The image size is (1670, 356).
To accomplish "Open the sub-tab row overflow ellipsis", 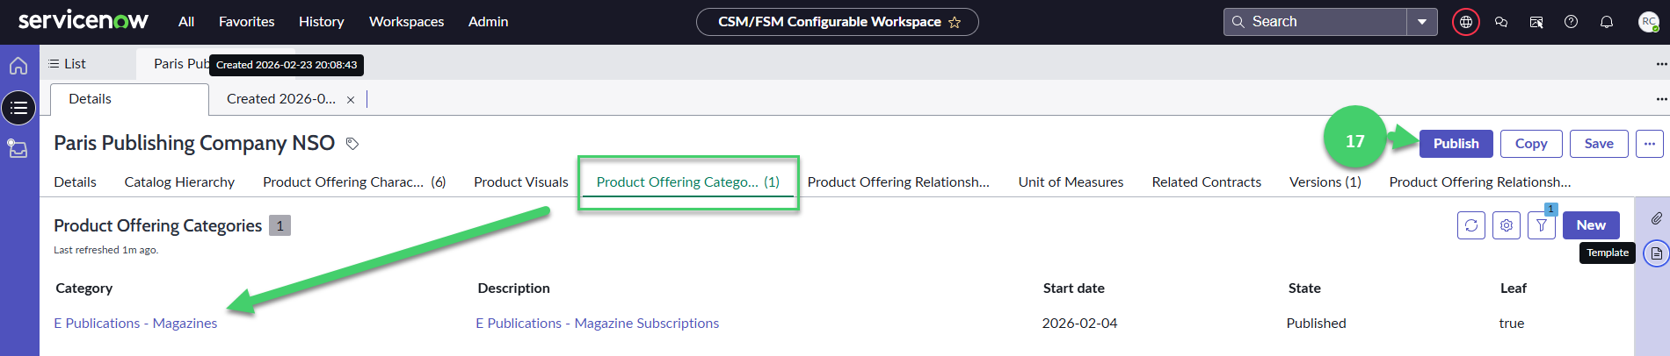I will 1661,99.
